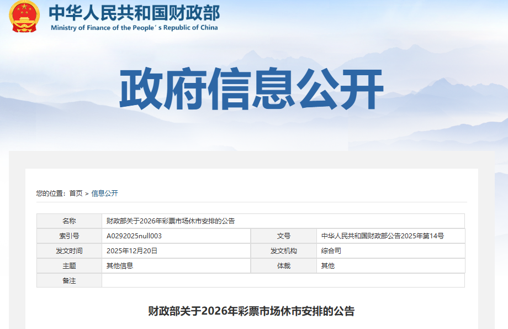Go to 首页 in the breadcrumb
508x329 pixels.
(x=76, y=193)
